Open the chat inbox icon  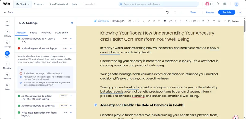coord(211,4)
